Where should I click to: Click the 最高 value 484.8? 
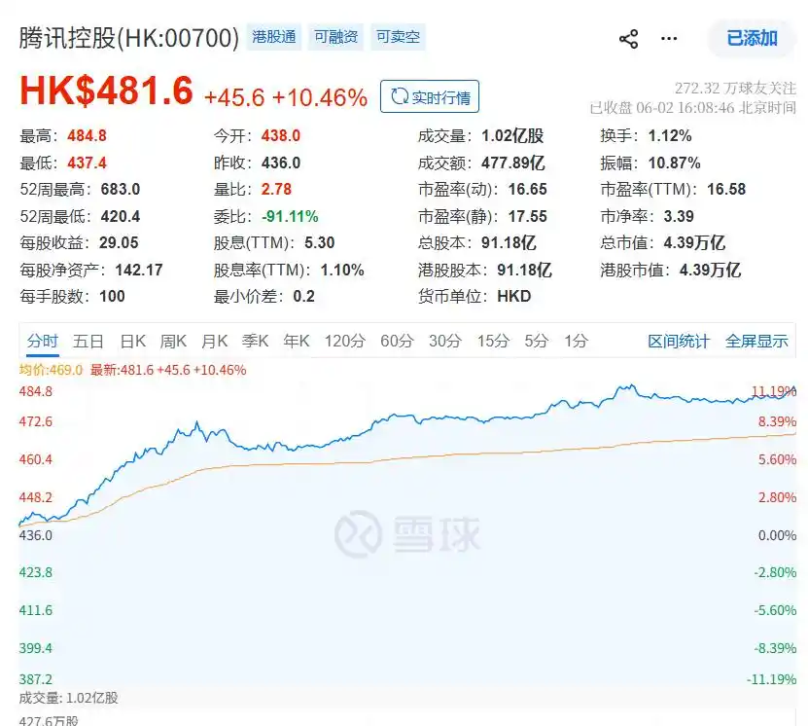point(88,136)
